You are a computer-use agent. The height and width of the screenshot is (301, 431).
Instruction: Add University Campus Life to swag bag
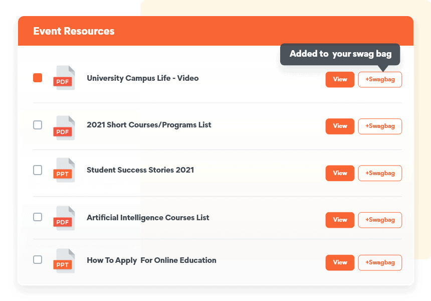pos(380,79)
